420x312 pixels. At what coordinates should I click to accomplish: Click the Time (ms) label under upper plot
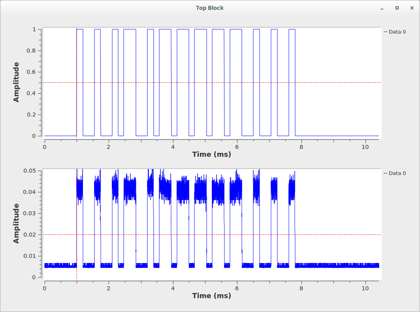[x=211, y=154]
